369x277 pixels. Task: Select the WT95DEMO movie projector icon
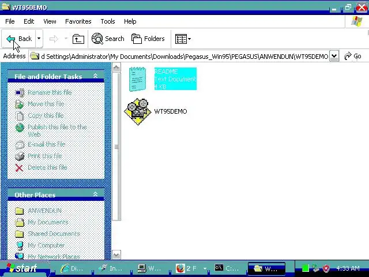138,111
